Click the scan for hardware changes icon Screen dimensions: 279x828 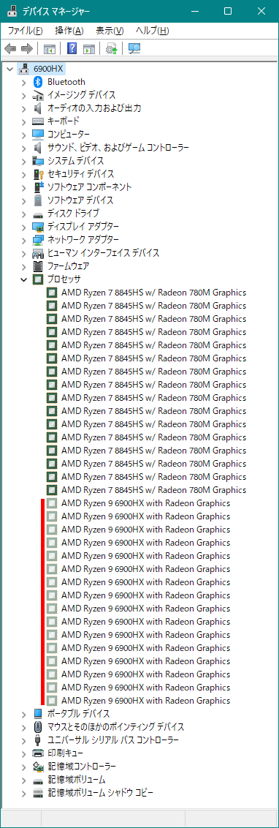[134, 49]
